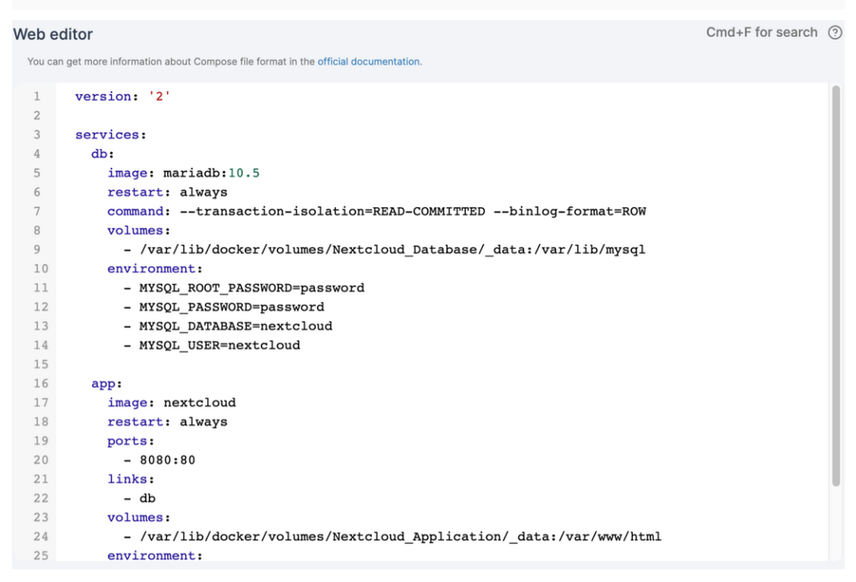Screen dimensions: 856x582
Task: Click line number 15 in the gutter
Action: [x=40, y=364]
